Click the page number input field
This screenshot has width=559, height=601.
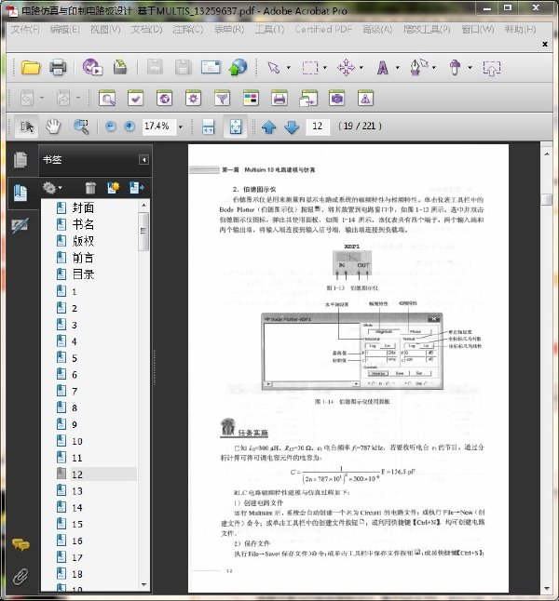(318, 127)
